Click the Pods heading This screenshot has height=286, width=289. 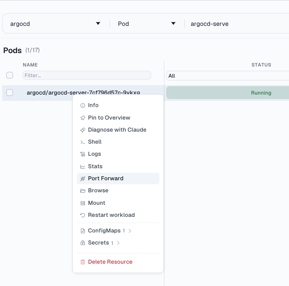13,50
